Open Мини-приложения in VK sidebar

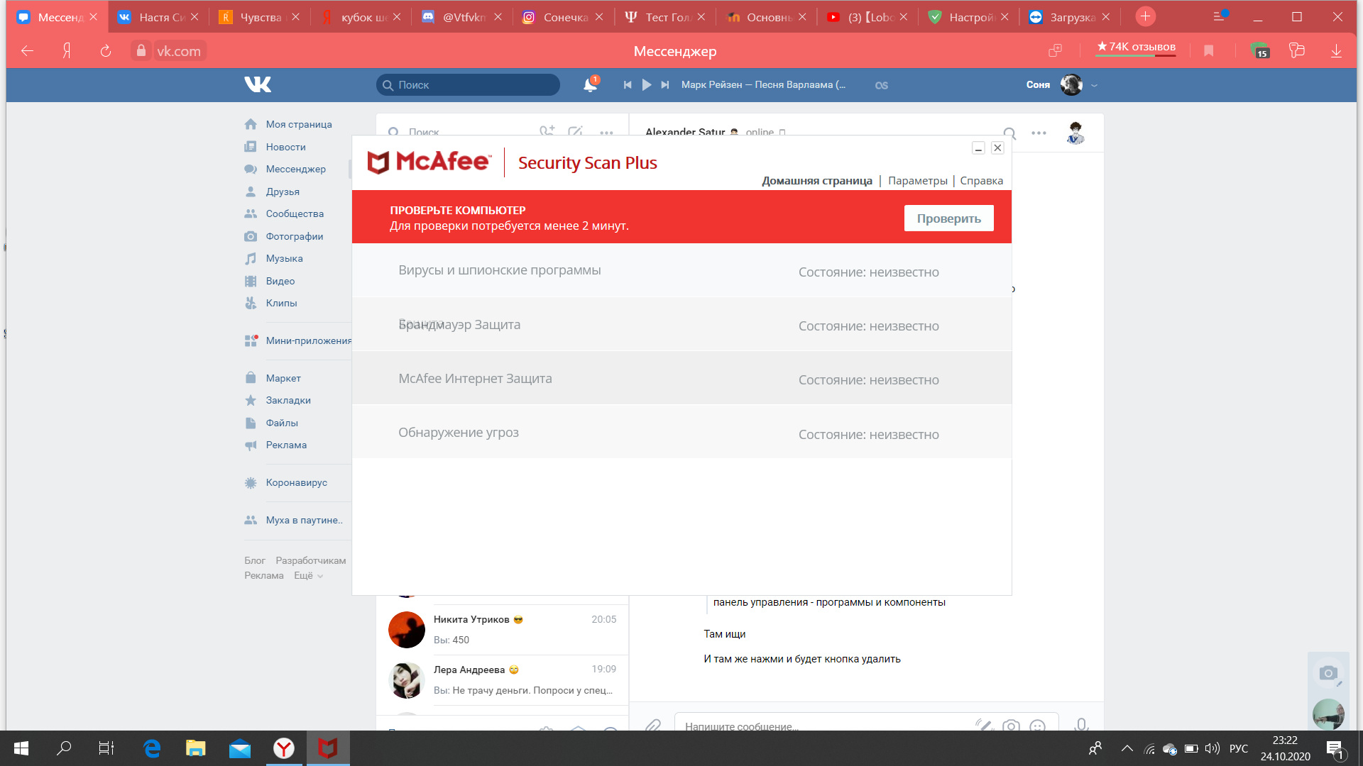(x=298, y=340)
